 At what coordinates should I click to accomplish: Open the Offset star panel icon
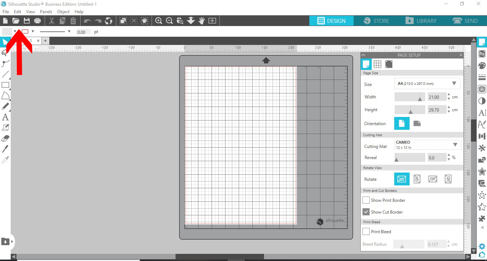point(482,172)
